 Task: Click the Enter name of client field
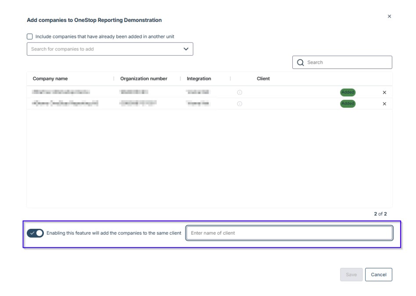pos(289,233)
